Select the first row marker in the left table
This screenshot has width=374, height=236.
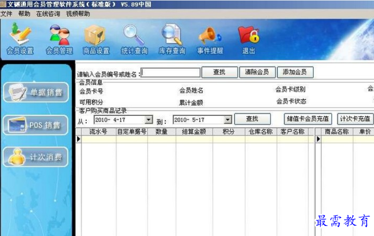(x=79, y=139)
